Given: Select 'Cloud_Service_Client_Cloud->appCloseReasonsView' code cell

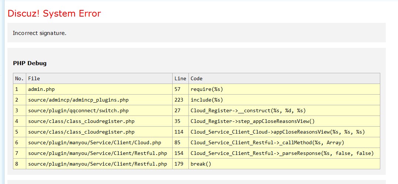Looking at the screenshot, I should click(x=284, y=132).
